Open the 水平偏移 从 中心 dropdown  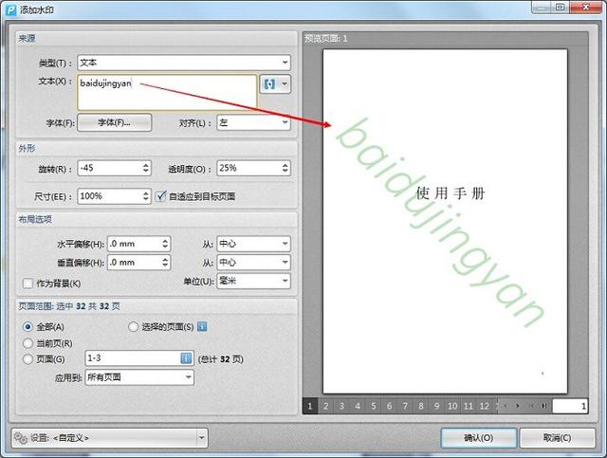pyautogui.click(x=253, y=244)
